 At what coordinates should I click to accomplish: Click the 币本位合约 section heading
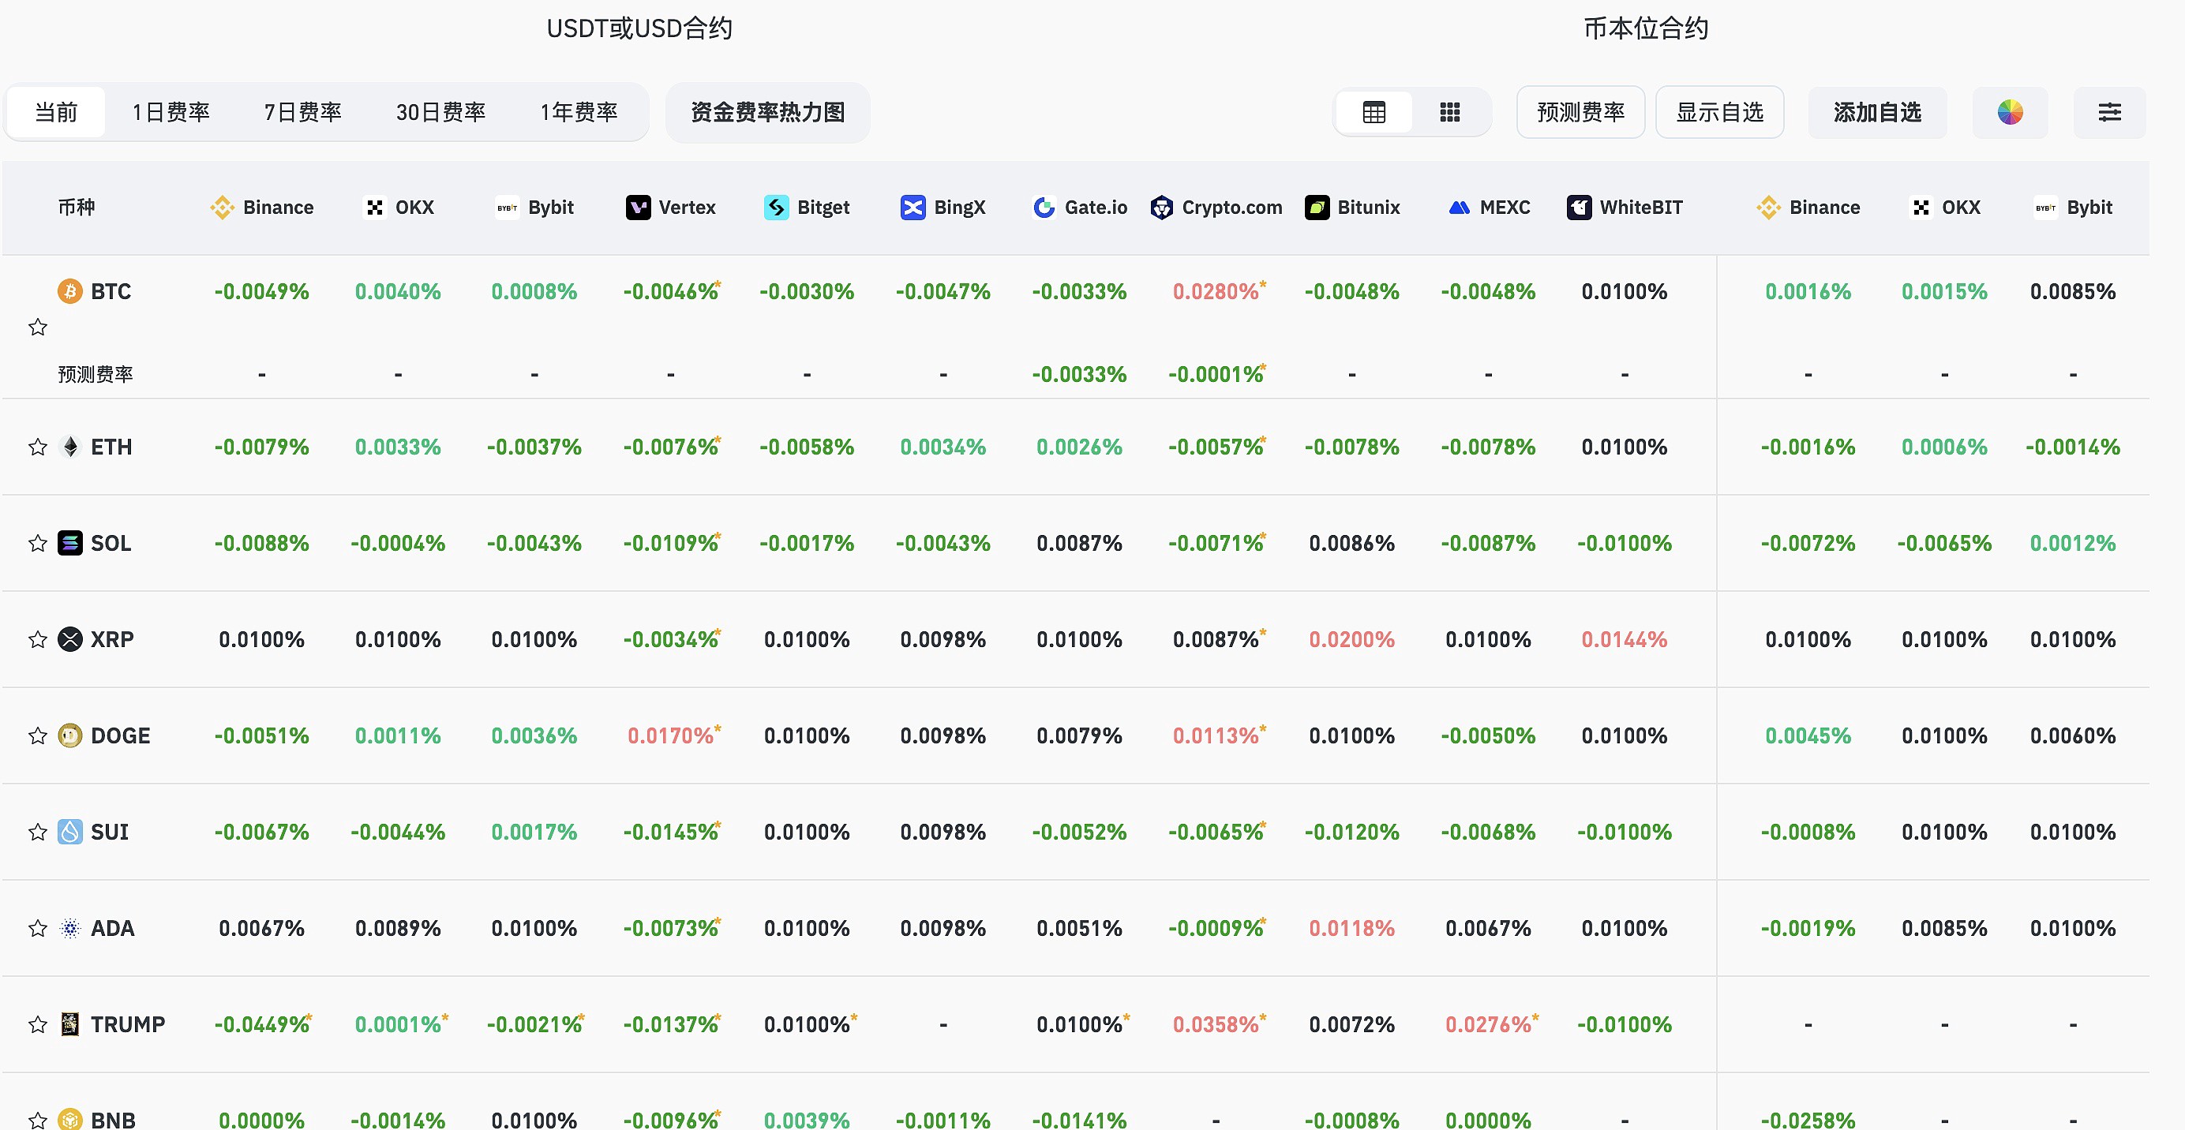(1646, 28)
